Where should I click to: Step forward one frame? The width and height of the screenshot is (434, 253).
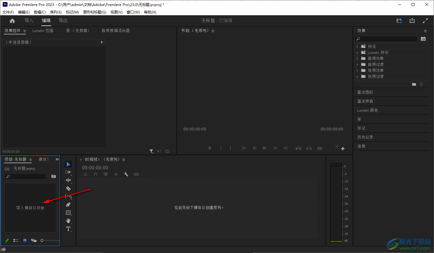click(x=275, y=148)
